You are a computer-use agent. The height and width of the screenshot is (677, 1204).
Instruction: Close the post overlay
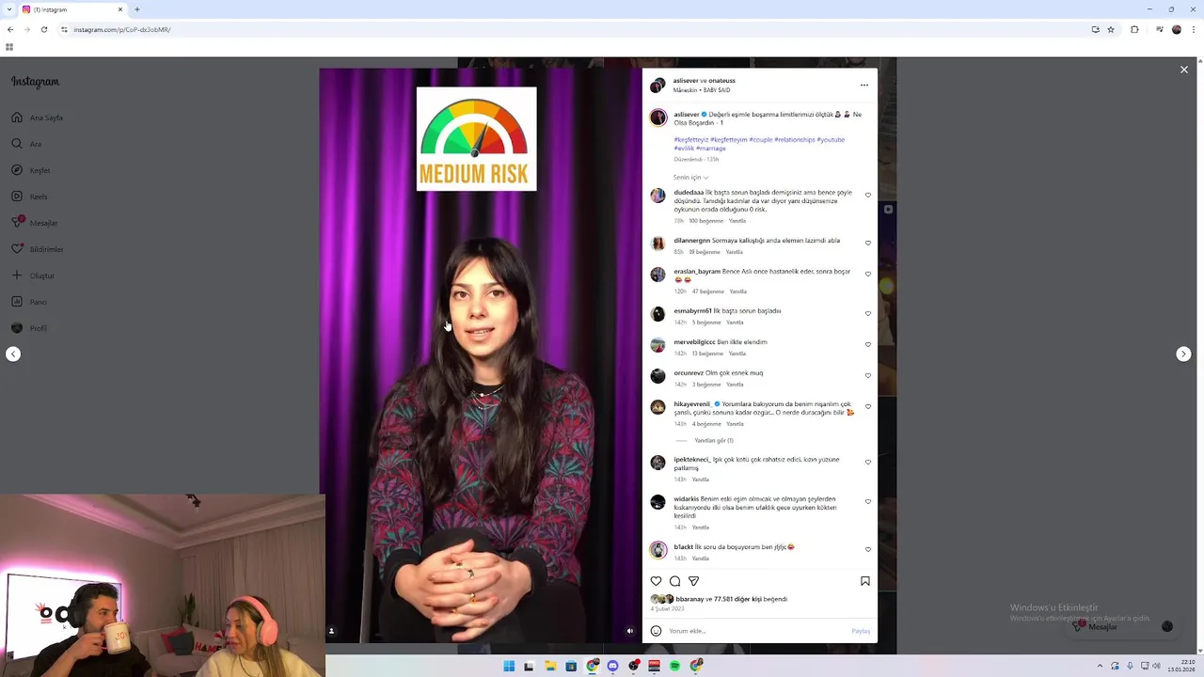click(x=1184, y=70)
